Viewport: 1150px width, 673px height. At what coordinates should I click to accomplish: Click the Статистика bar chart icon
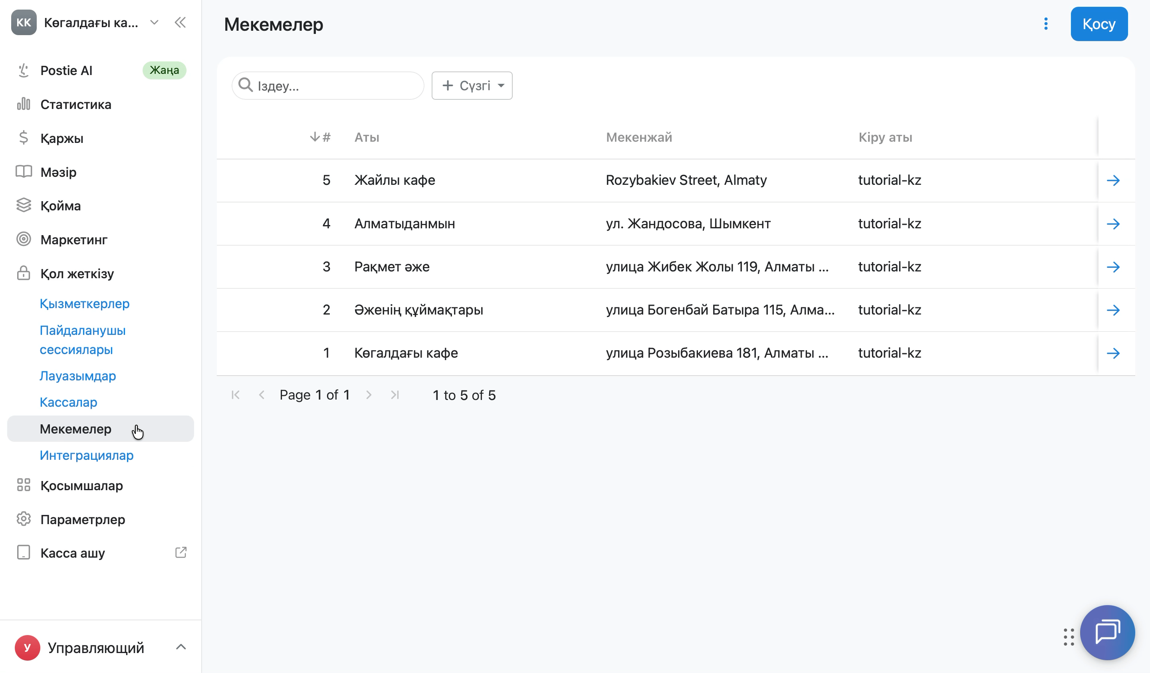24,104
